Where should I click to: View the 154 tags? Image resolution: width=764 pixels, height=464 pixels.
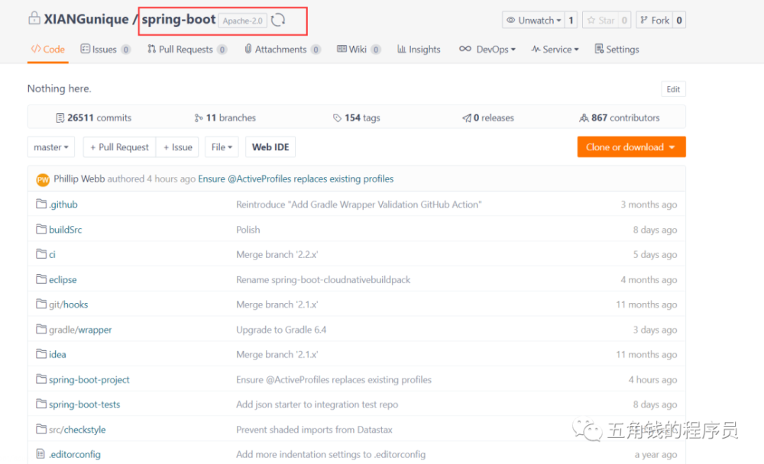(356, 118)
